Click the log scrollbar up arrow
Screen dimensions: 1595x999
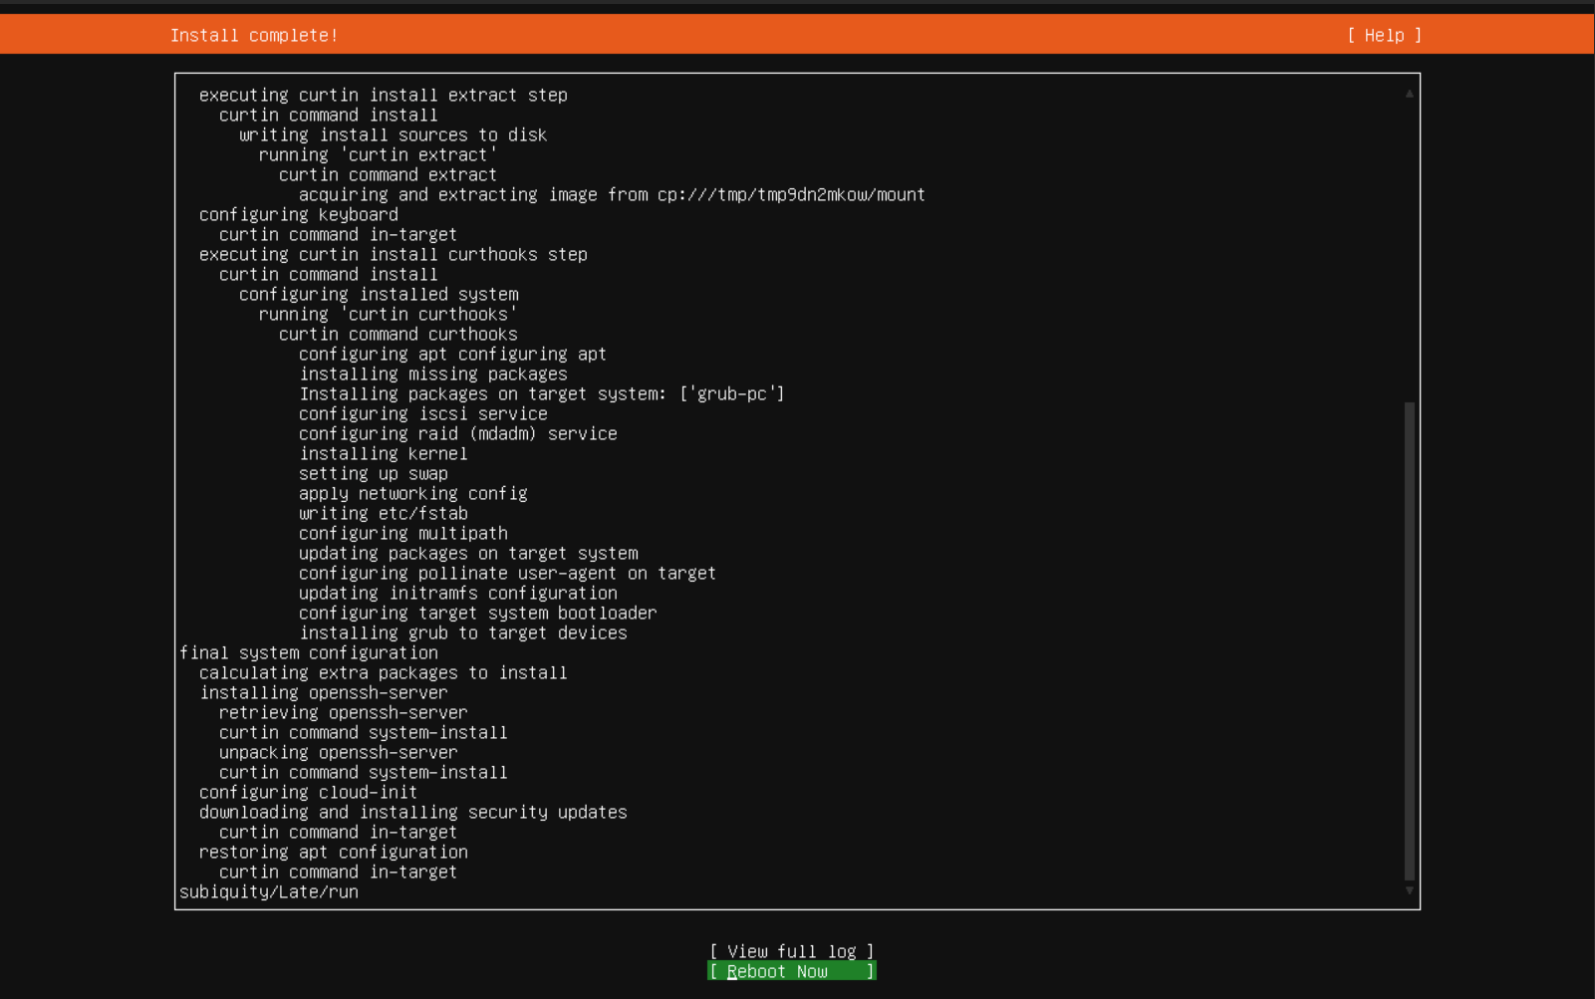tap(1409, 94)
